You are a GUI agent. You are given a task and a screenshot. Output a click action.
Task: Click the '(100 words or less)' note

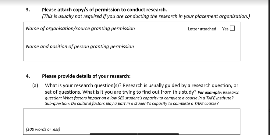[x=43, y=129]
